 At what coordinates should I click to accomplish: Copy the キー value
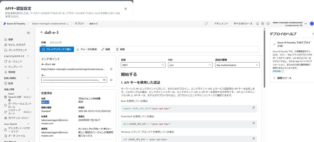point(111,80)
